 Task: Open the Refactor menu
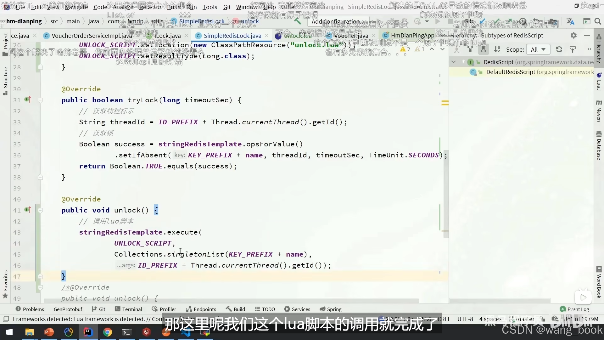click(150, 7)
